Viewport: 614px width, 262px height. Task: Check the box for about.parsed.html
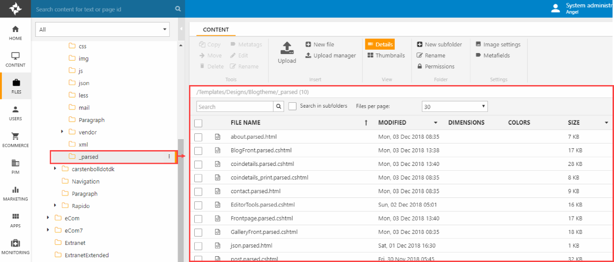coord(198,137)
